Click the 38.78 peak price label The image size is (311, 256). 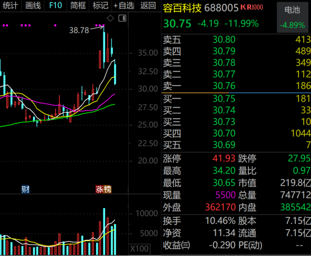pos(79,30)
